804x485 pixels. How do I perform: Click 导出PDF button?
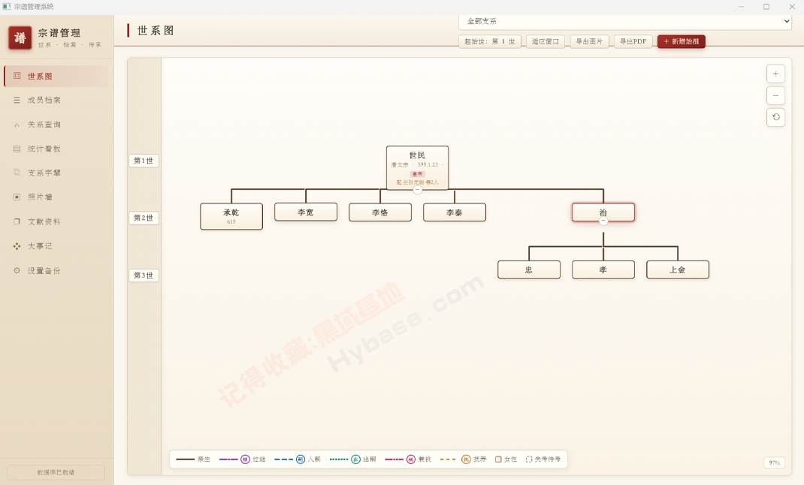tap(633, 41)
